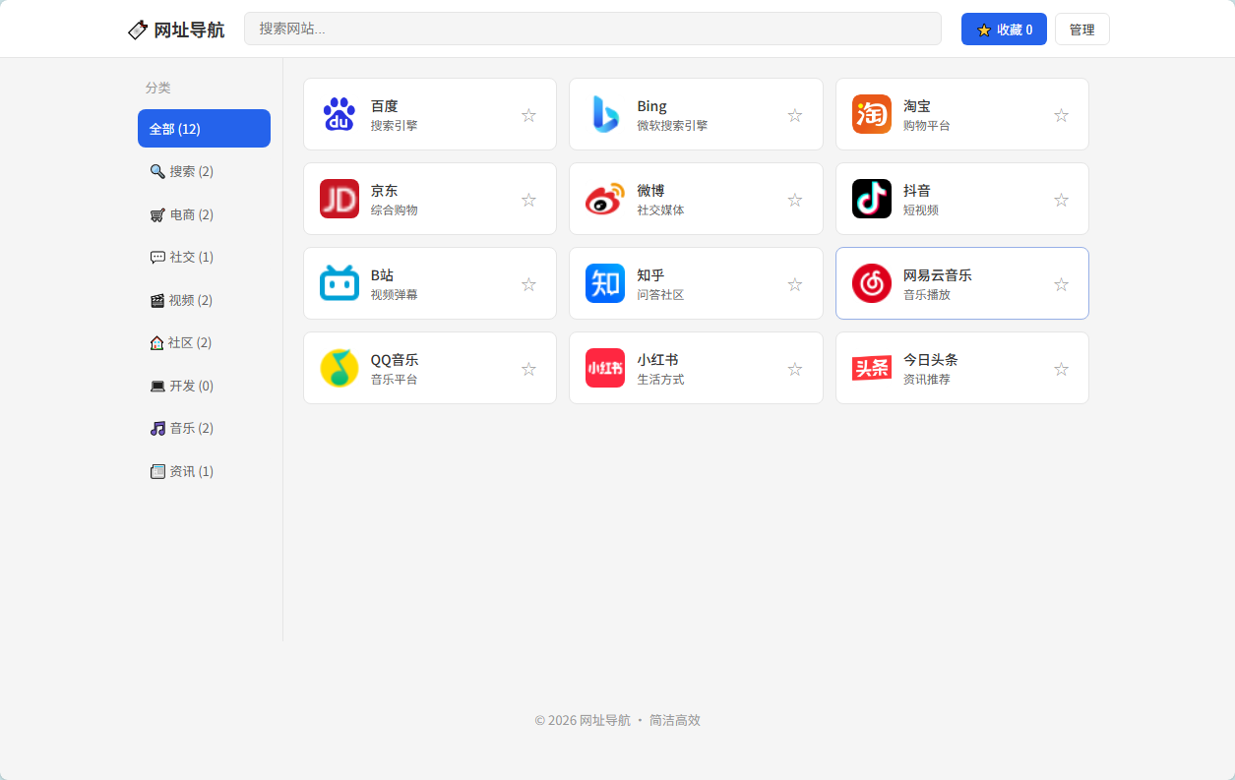View all sites with 全部 (12)
The height and width of the screenshot is (780, 1235).
click(204, 128)
